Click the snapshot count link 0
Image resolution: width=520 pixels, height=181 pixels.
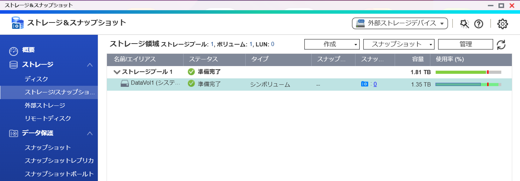click(x=375, y=84)
